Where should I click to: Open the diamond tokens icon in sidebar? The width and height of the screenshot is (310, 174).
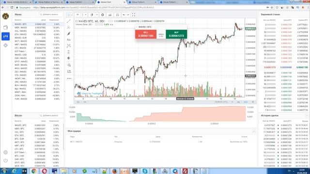click(5, 45)
